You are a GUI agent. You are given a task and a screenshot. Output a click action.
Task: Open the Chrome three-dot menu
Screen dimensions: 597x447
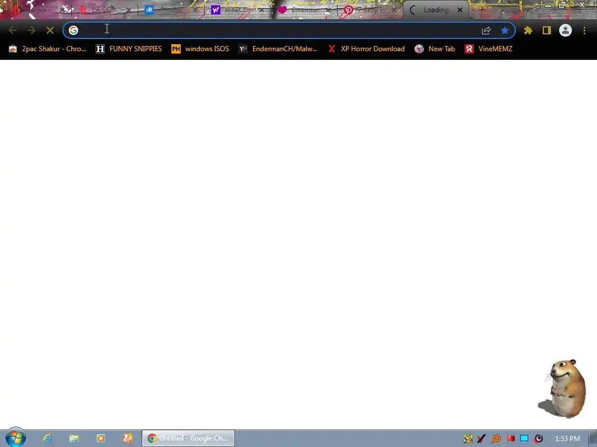584,30
